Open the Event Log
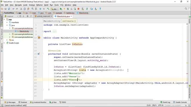191x107 pixels. point(165,102)
